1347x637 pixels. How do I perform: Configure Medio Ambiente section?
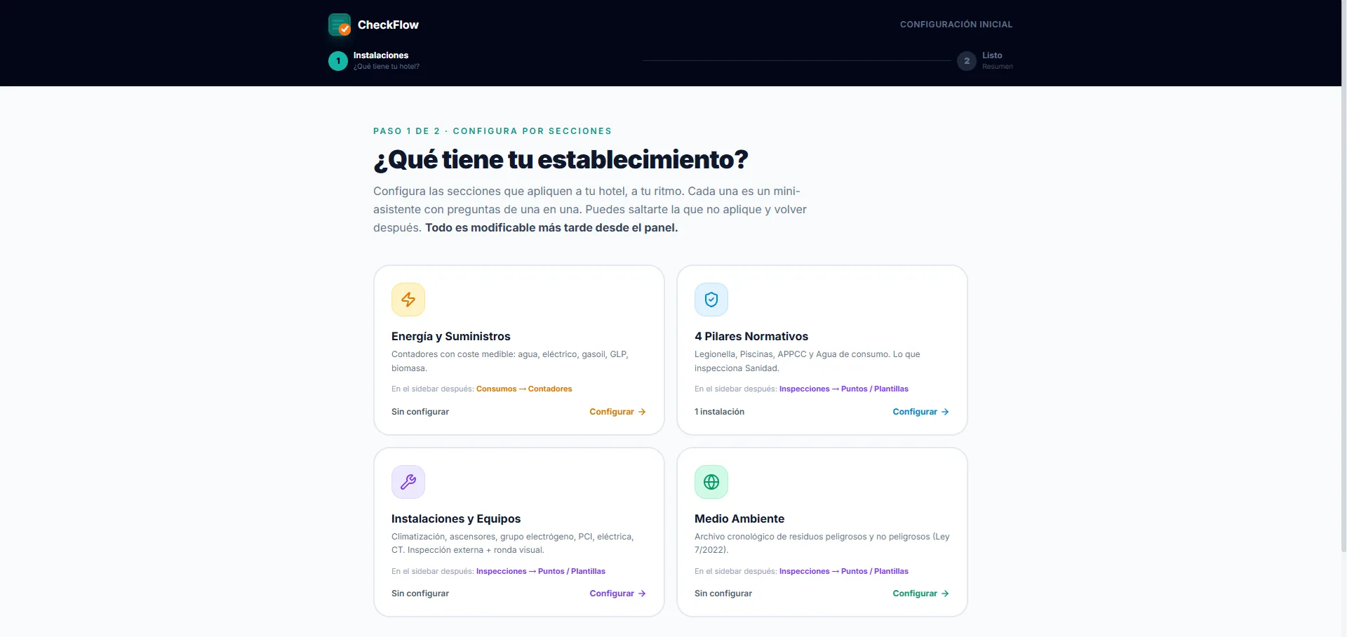coord(920,594)
